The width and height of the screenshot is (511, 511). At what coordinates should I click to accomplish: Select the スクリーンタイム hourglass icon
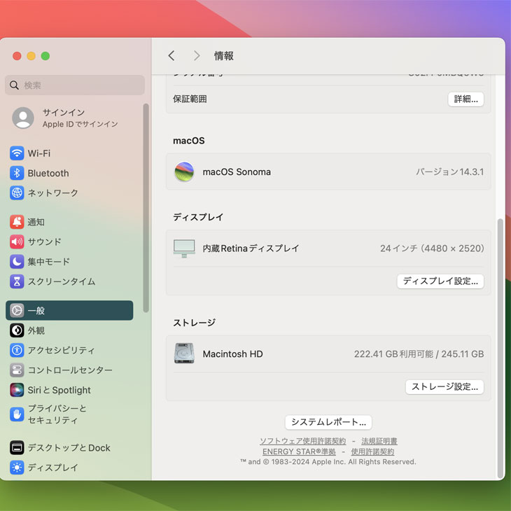point(17,281)
